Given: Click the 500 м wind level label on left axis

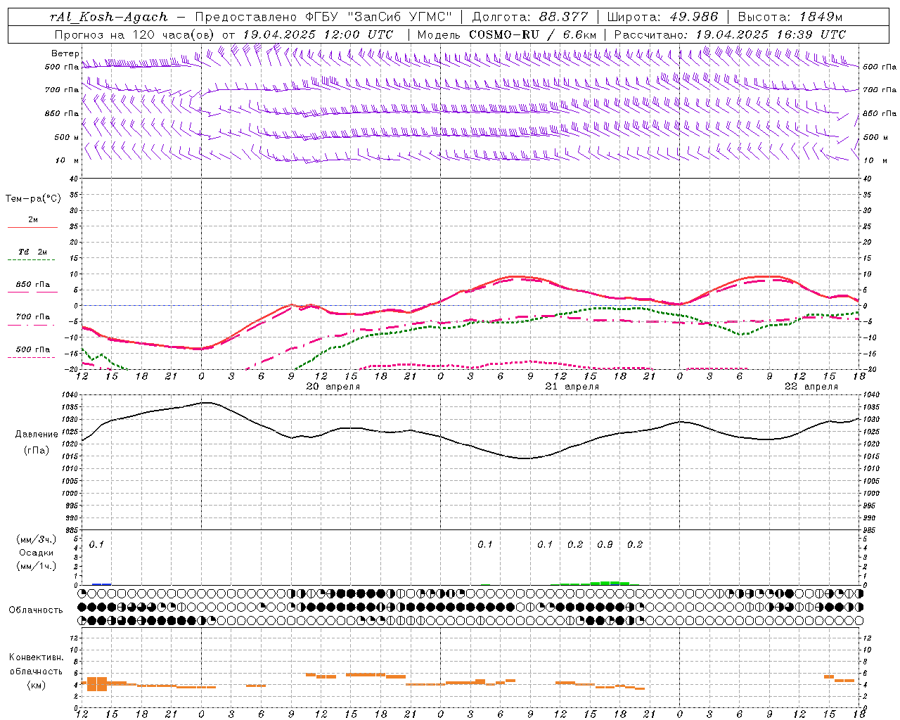Looking at the screenshot, I should (x=66, y=137).
